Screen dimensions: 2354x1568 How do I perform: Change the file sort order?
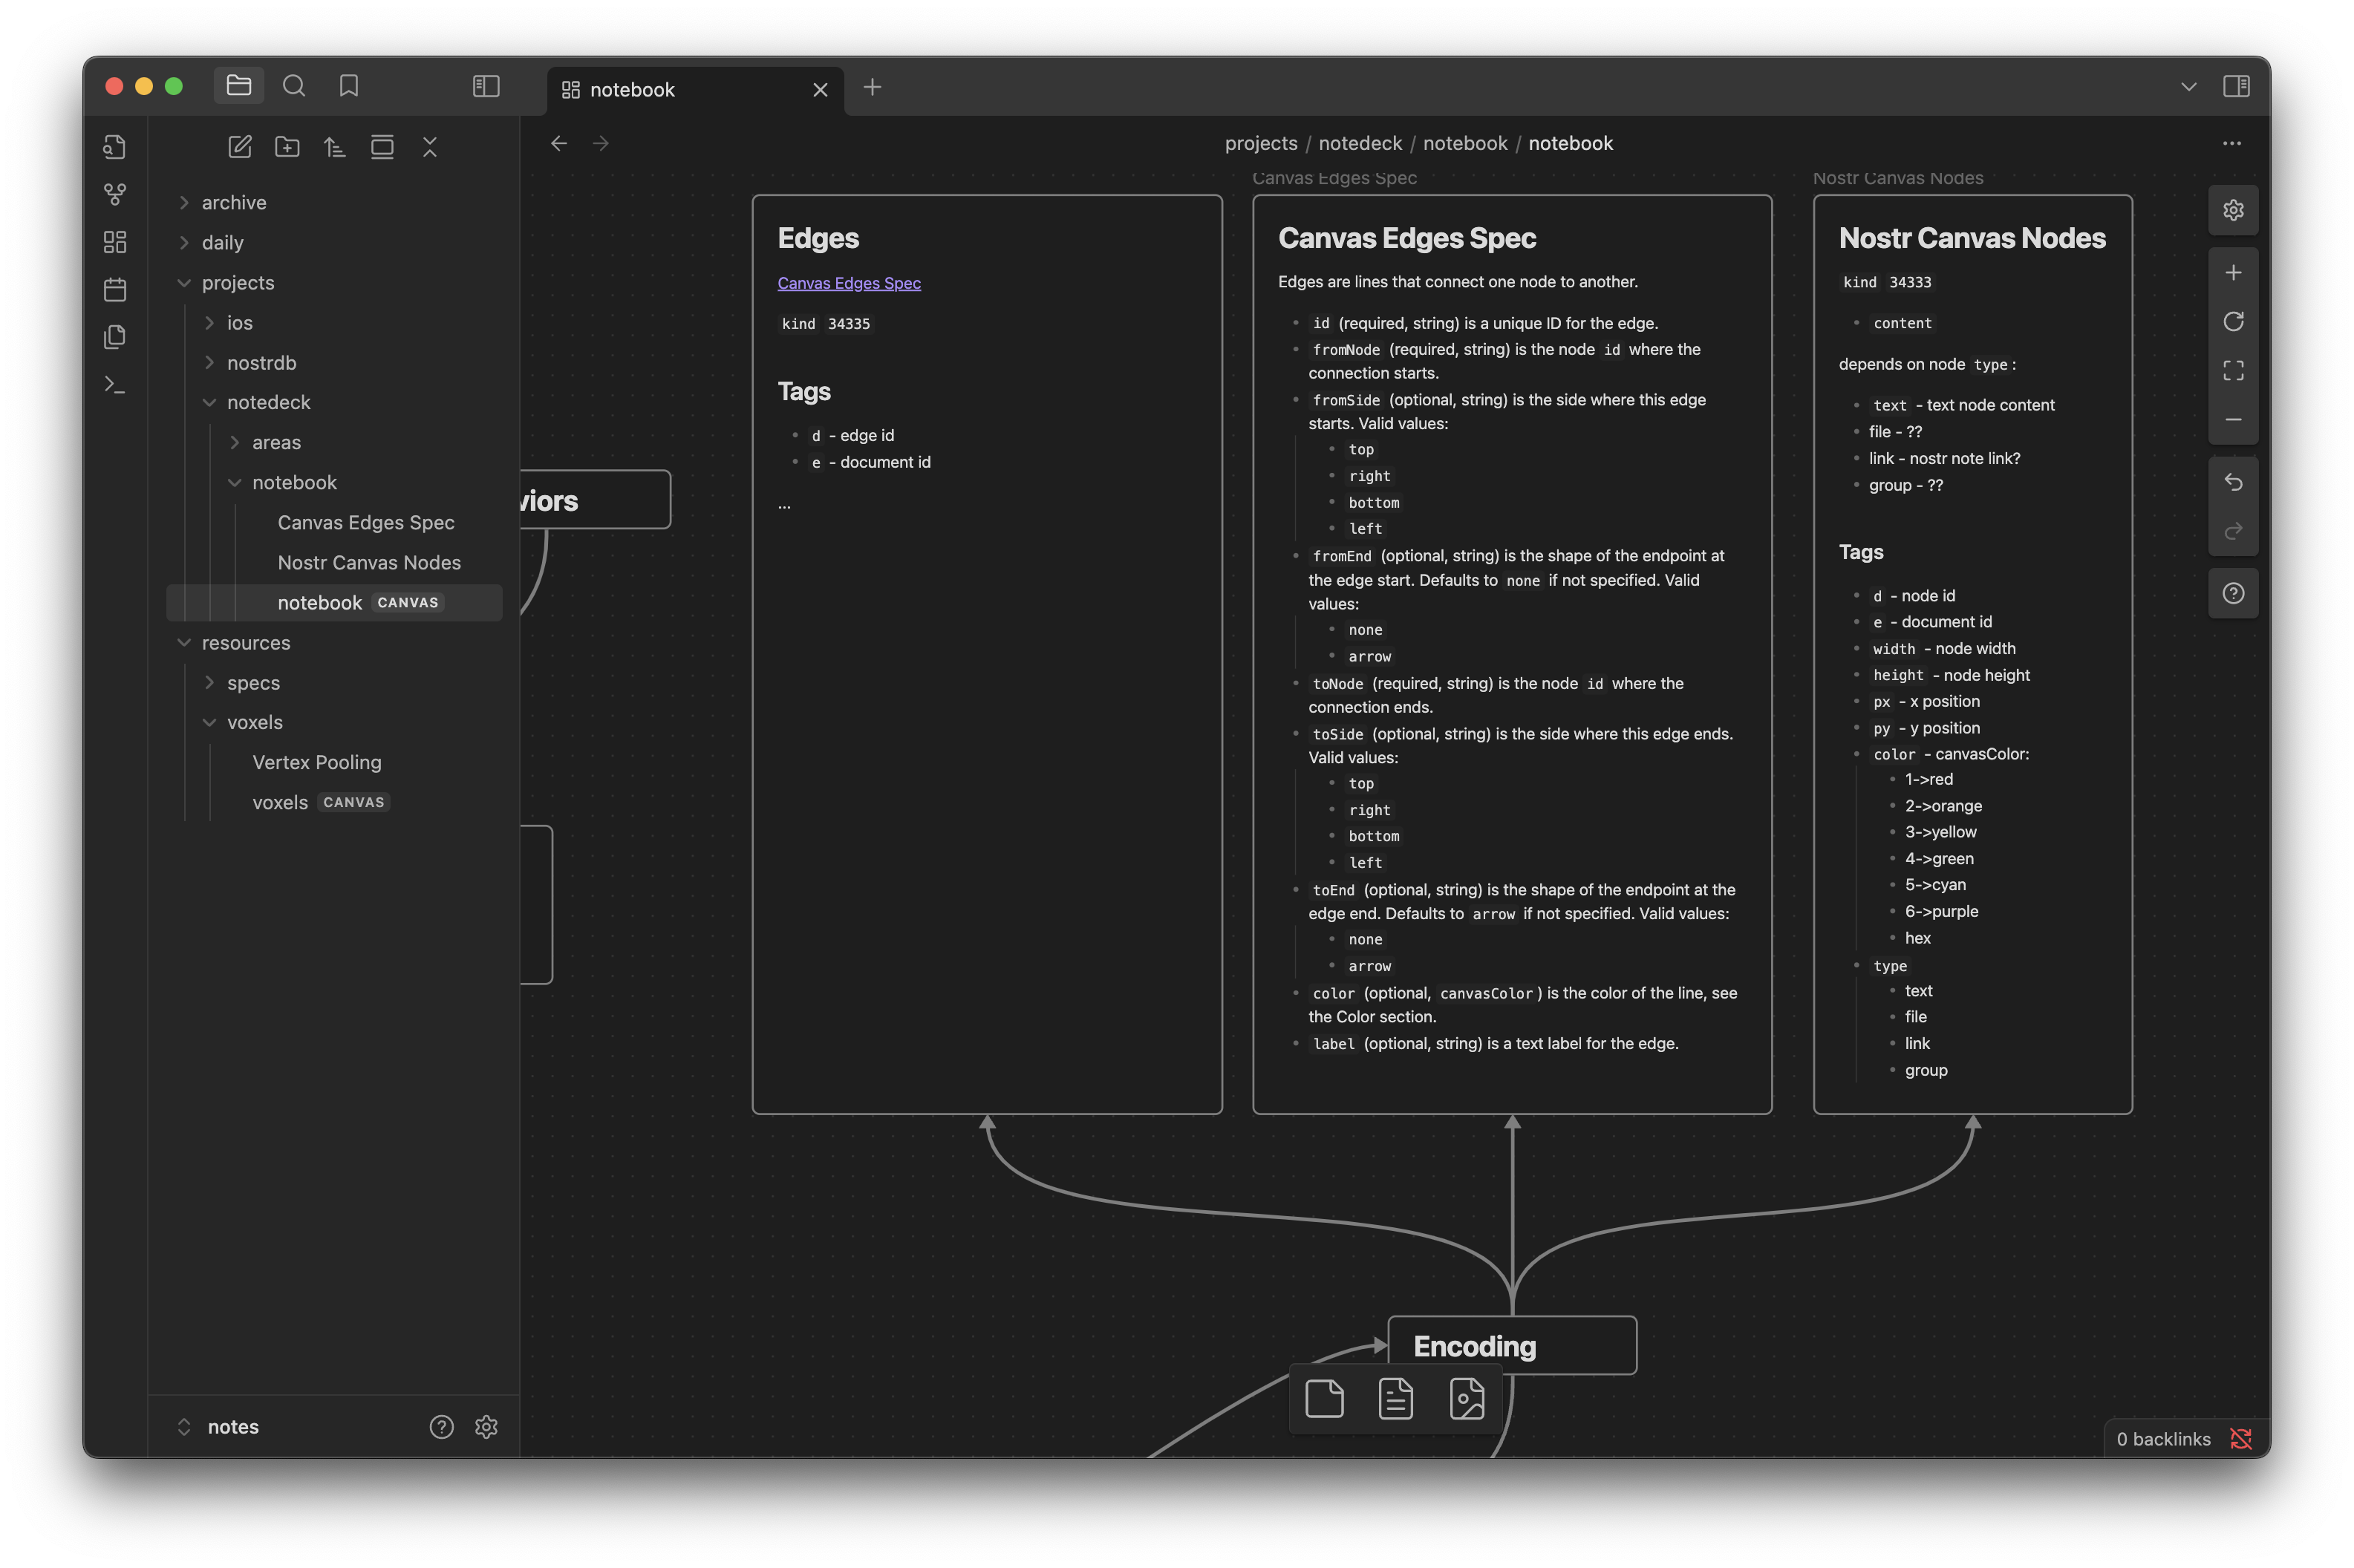point(335,147)
